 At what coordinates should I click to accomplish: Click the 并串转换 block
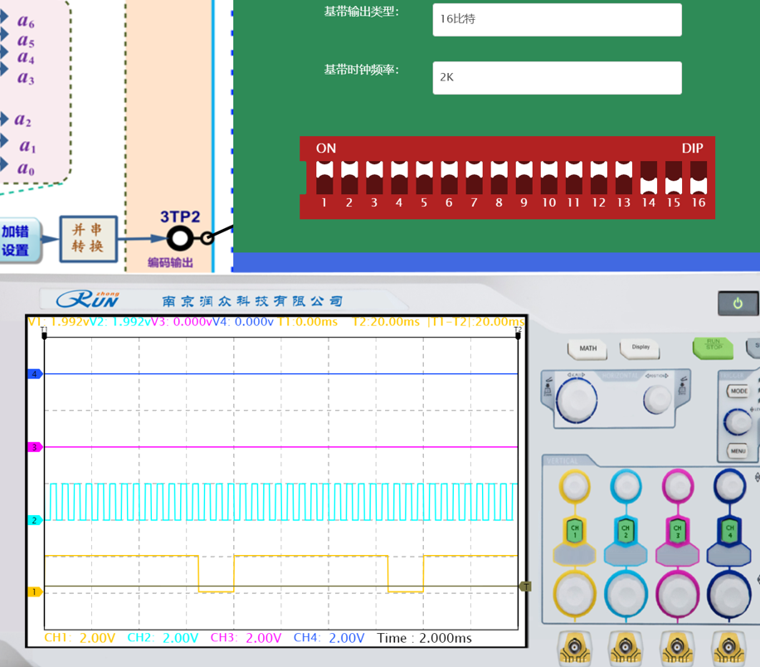(x=88, y=239)
